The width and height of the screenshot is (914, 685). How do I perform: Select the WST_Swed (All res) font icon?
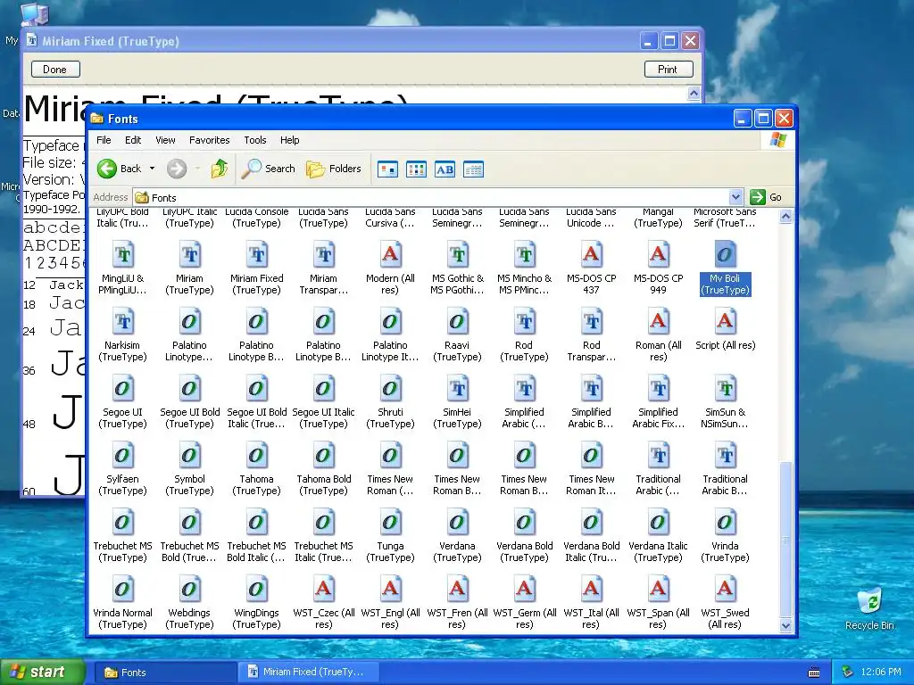(x=725, y=590)
